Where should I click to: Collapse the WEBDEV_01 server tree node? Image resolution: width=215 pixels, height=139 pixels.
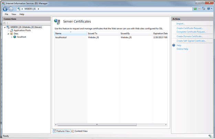click(5, 27)
